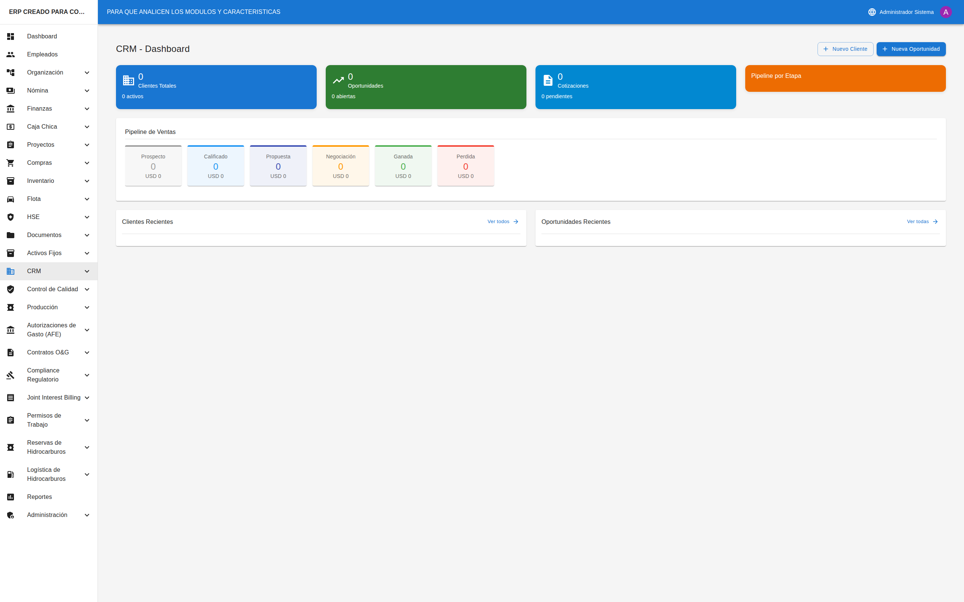This screenshot has height=602, width=964.
Task: Click the Prospecto pipeline stage card
Action: pyautogui.click(x=153, y=165)
